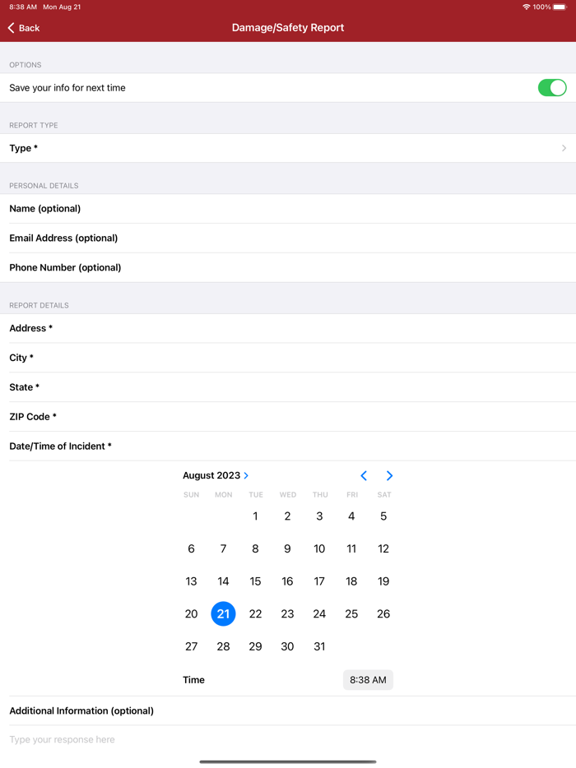This screenshot has height=768, width=576.
Task: Select the 17th of August
Action: 319,581
